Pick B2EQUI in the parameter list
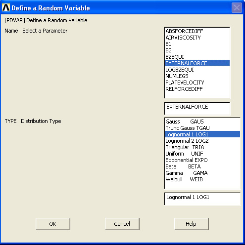Image resolution: width=245 pixels, height=245 pixels. pyautogui.click(x=197, y=57)
